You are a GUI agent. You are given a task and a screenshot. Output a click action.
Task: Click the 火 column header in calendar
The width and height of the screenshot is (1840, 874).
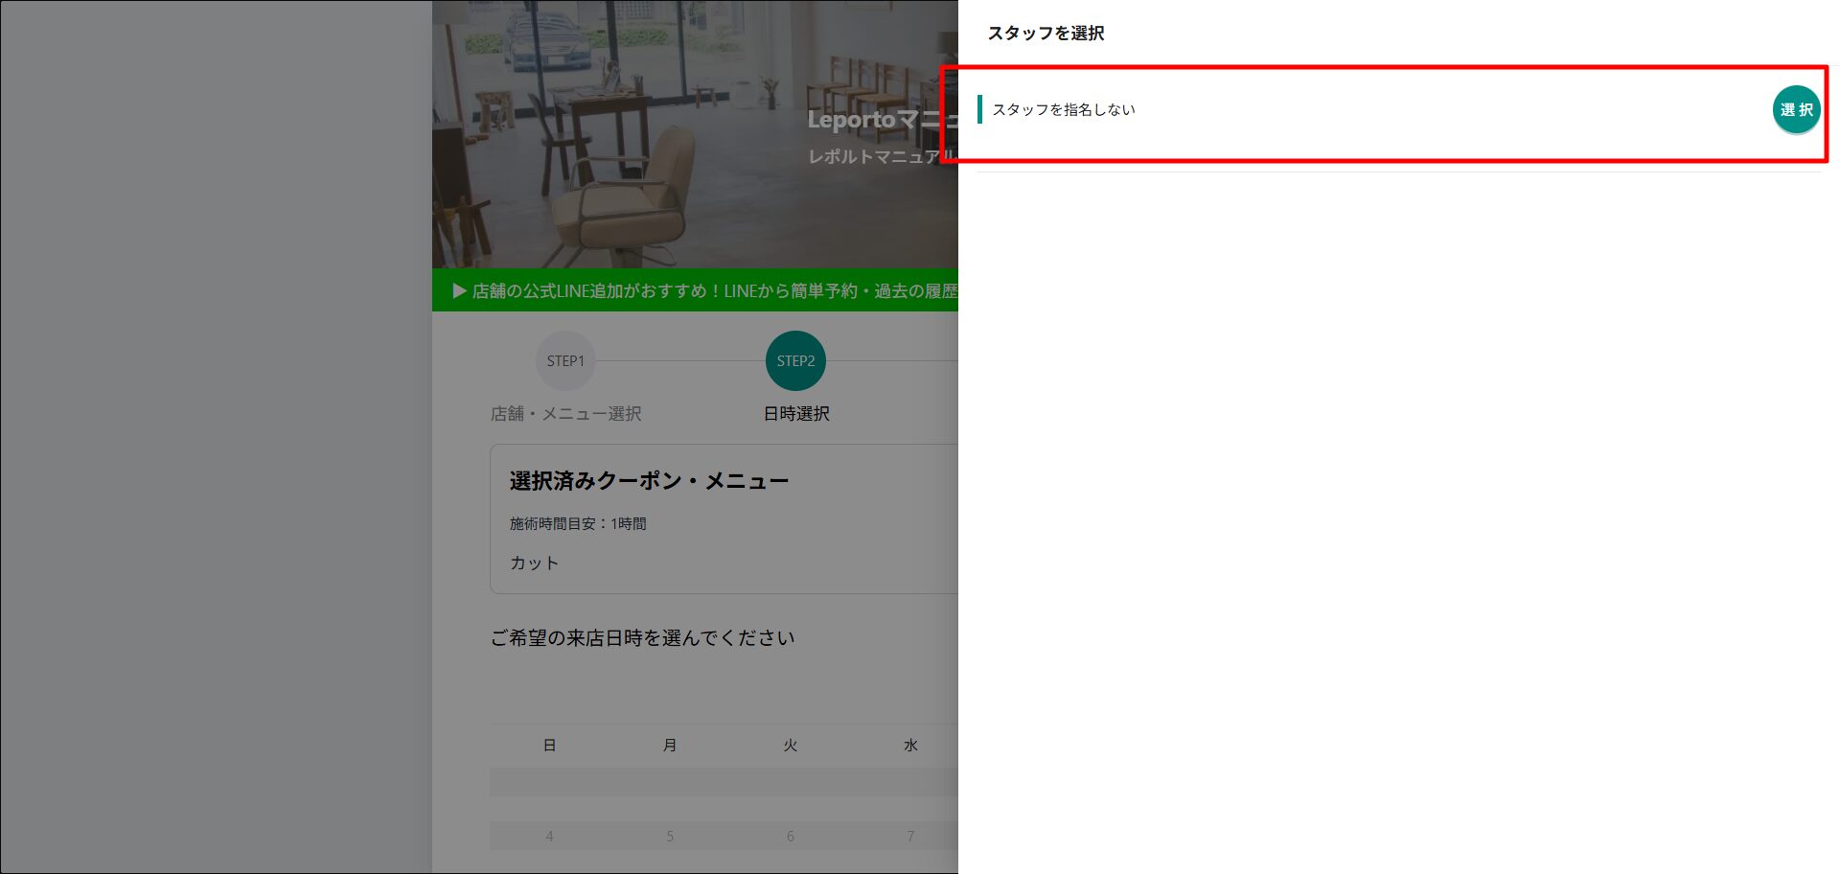790,746
